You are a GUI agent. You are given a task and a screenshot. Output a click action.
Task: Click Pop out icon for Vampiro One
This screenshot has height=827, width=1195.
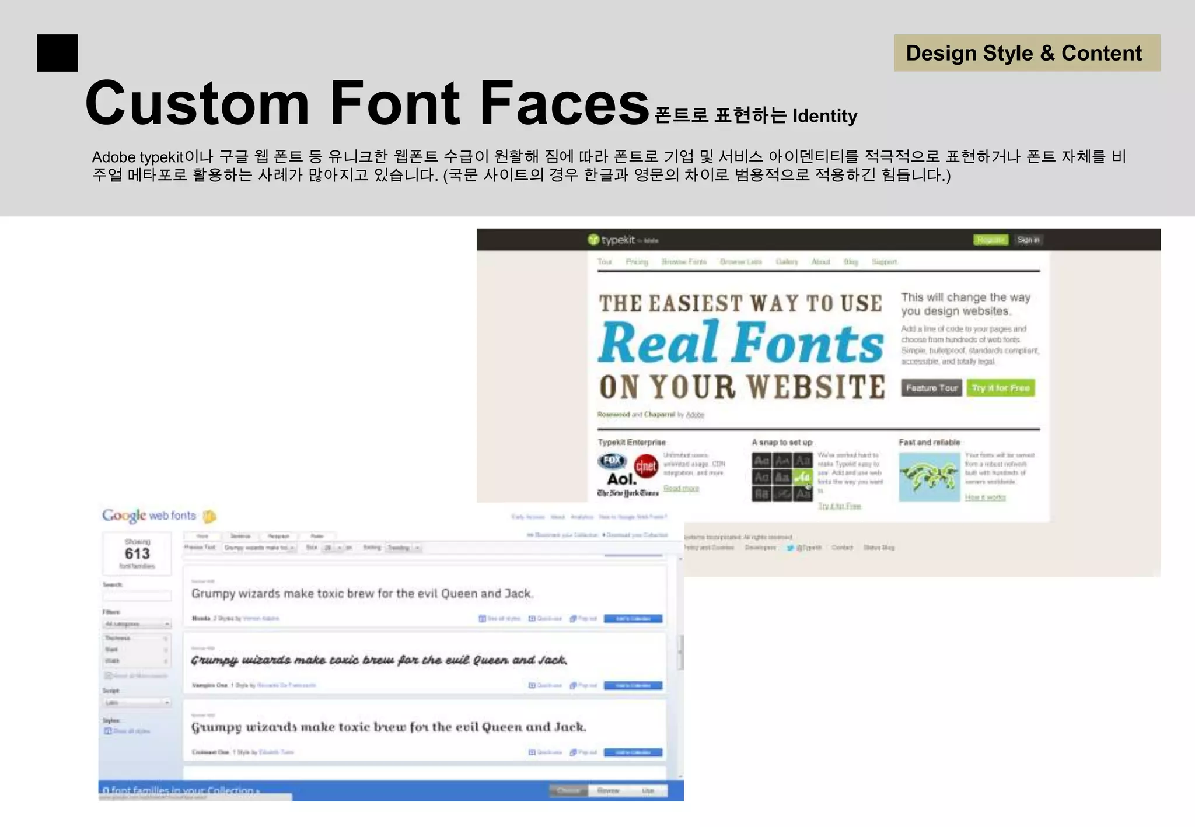[x=573, y=686]
